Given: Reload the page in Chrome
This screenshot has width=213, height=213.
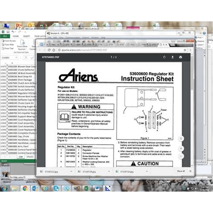Looking at the screenshot, I should point(49,50).
